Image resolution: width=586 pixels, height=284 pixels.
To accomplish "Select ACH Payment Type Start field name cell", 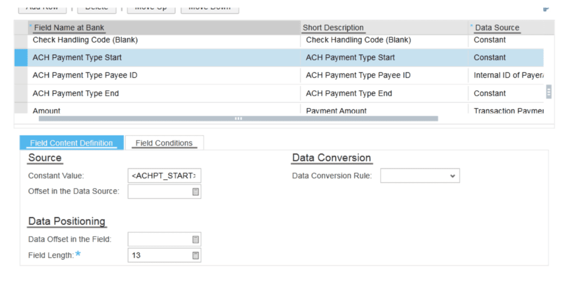I will (164, 58).
